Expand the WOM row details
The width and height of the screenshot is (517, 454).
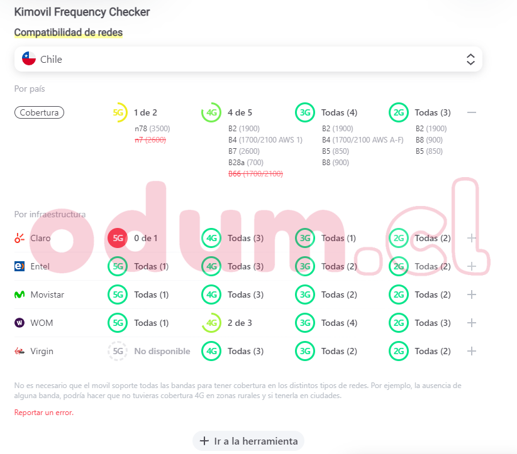472,323
